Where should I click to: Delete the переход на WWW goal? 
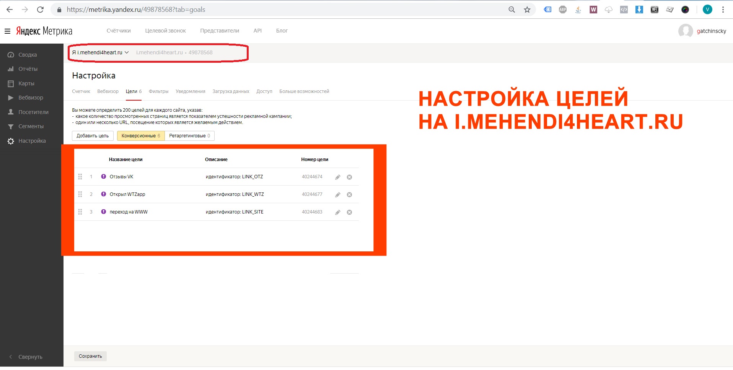(x=349, y=212)
